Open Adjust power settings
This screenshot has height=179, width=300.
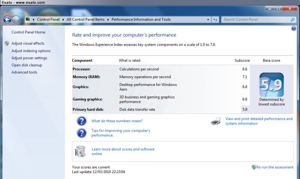[29, 58]
